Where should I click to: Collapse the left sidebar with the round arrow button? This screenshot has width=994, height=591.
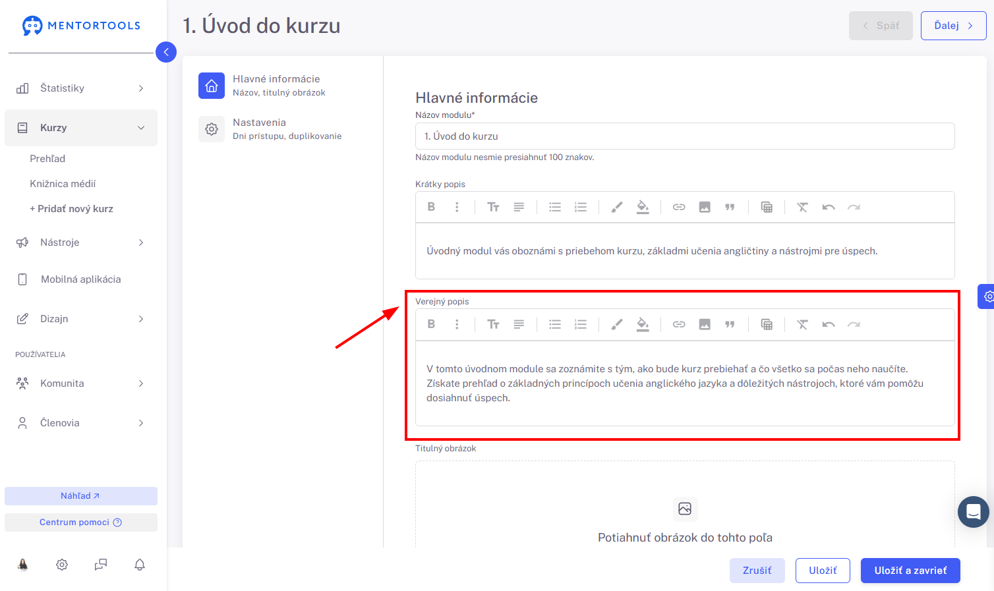tap(166, 52)
